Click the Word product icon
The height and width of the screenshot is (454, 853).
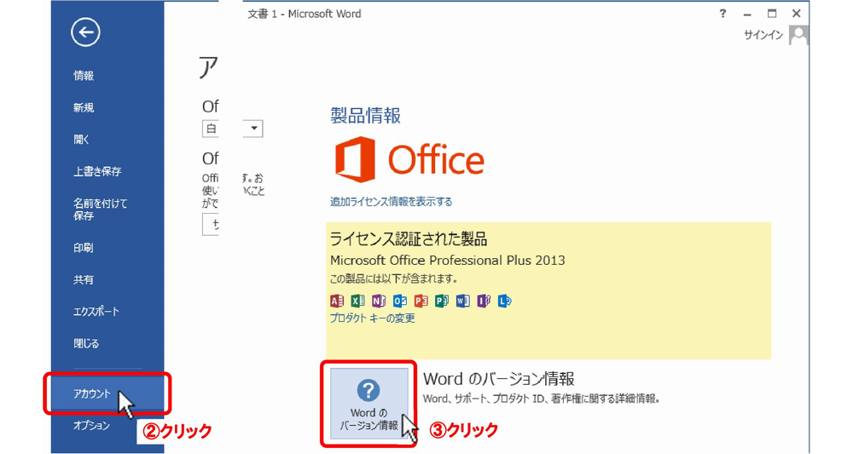(462, 301)
